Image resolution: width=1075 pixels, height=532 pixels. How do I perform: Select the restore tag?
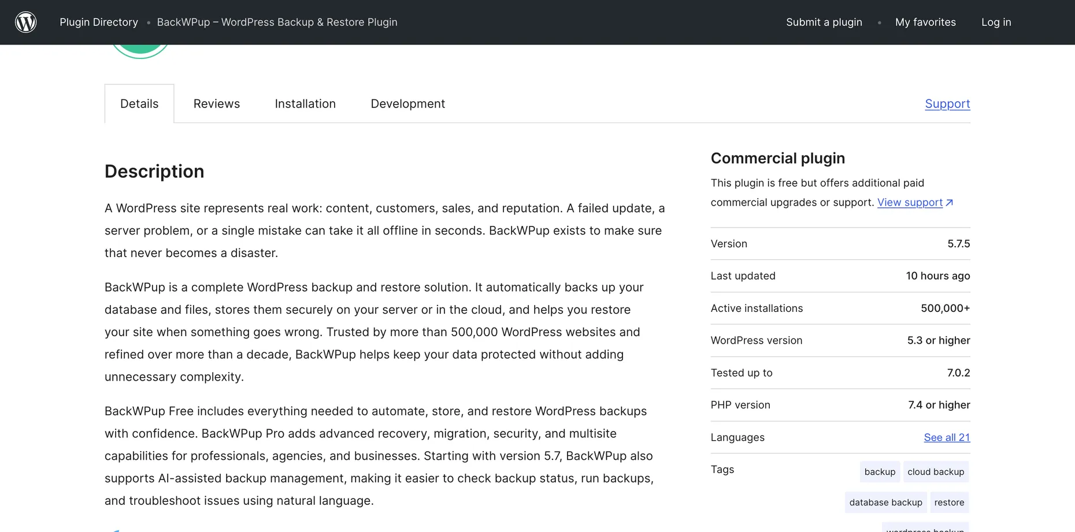[x=949, y=503]
